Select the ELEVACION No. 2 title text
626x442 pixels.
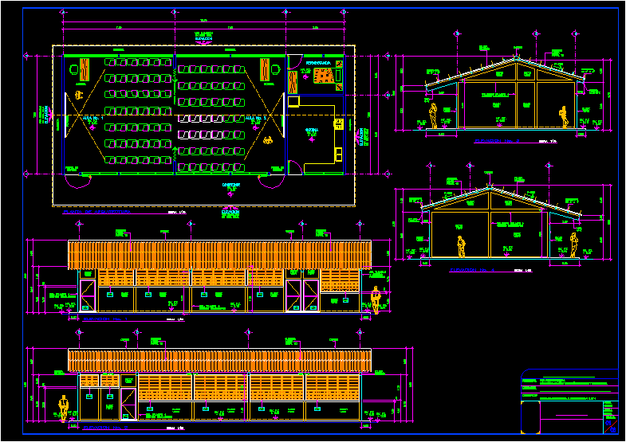click(x=497, y=141)
